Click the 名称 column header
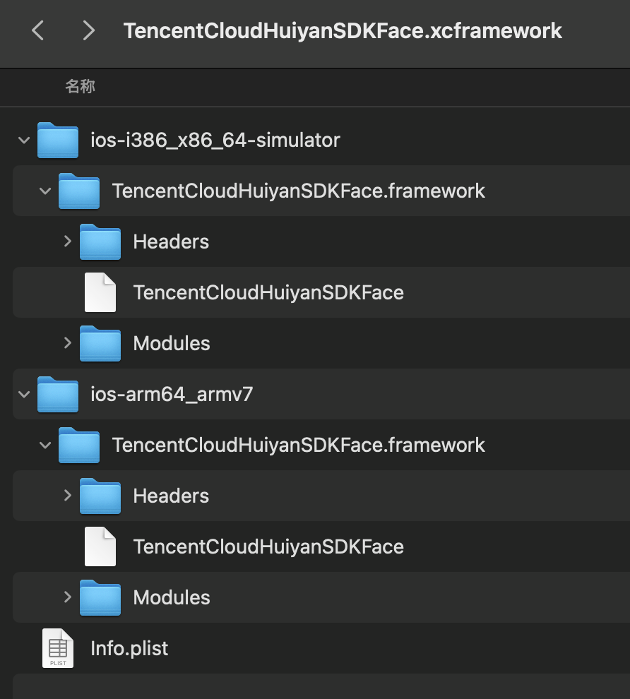This screenshot has height=699, width=630. pos(81,86)
